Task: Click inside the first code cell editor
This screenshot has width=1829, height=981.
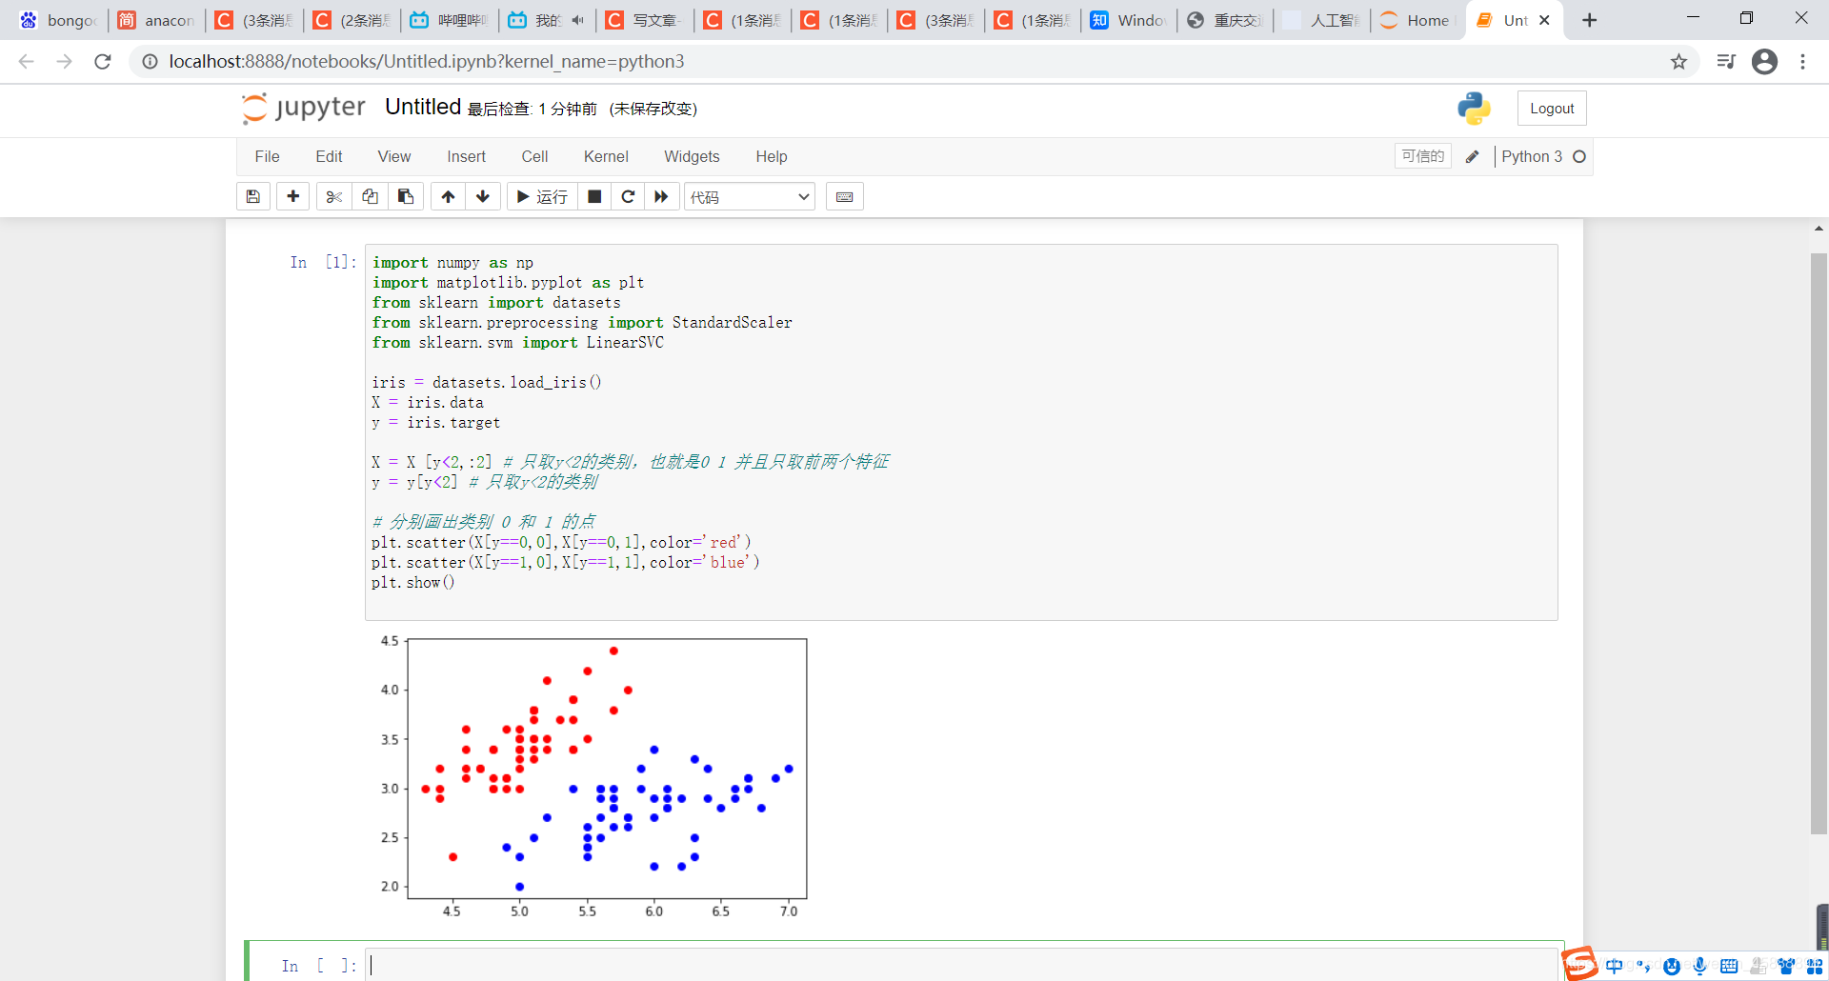Action: pyautogui.click(x=961, y=432)
